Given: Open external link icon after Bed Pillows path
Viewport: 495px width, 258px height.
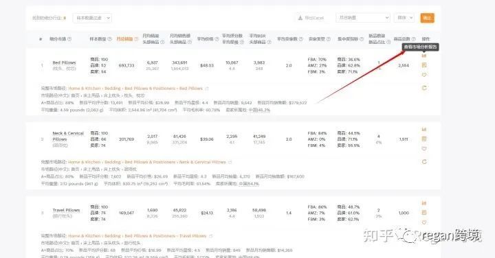Looking at the screenshot, I should click(207, 89).
